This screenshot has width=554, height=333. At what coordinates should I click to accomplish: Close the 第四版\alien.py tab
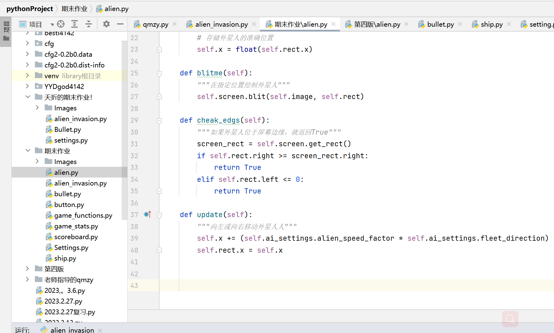coord(406,24)
